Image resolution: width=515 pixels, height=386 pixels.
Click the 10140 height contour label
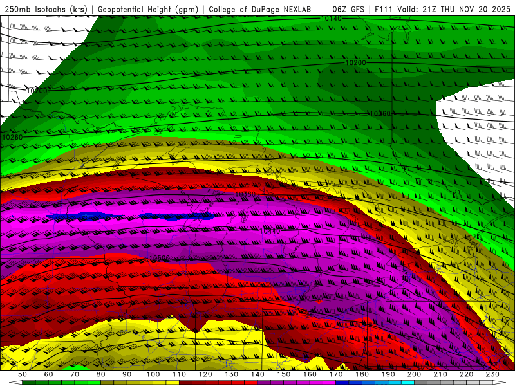[331, 19]
